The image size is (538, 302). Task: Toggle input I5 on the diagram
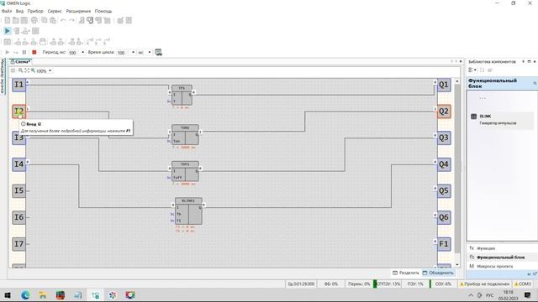(18, 190)
